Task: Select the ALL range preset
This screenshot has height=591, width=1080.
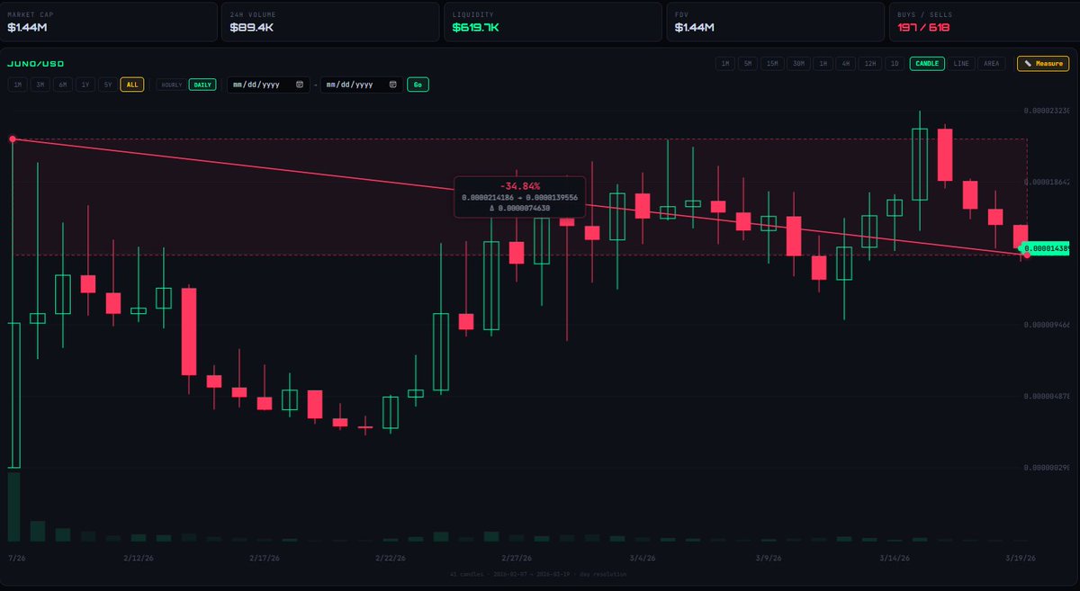Action: [131, 85]
